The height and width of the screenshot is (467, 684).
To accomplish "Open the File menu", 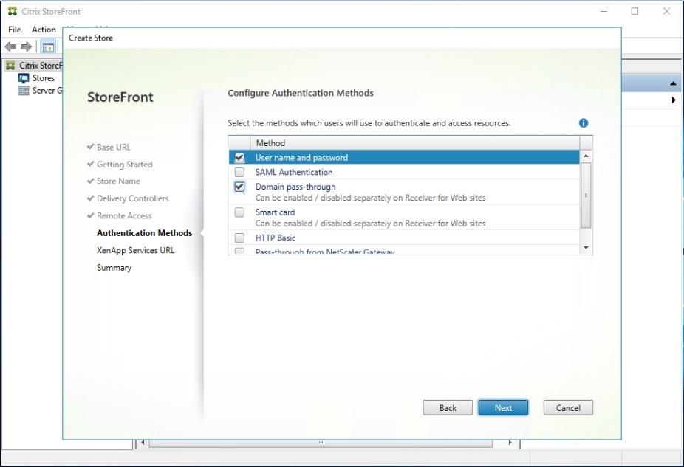I will pyautogui.click(x=14, y=30).
